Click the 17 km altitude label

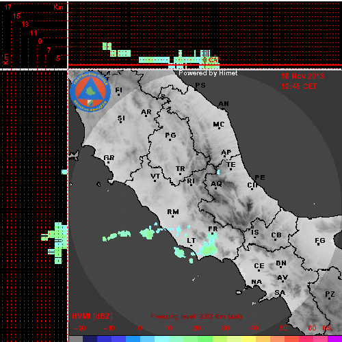pyautogui.click(x=8, y=7)
